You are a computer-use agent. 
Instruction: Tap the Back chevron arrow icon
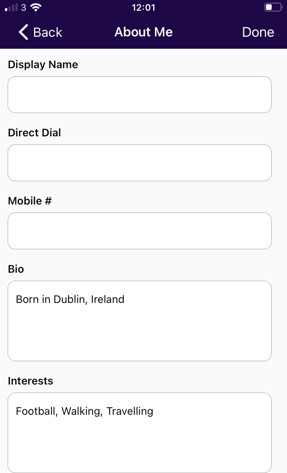click(23, 32)
